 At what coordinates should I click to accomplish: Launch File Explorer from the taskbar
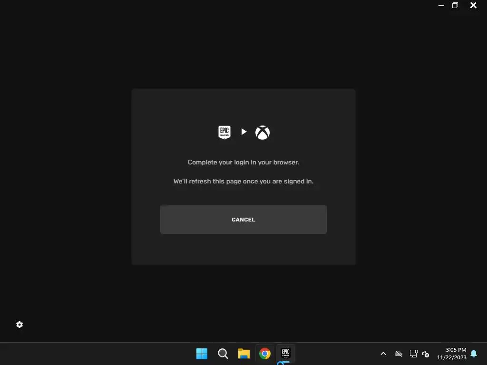(x=244, y=354)
